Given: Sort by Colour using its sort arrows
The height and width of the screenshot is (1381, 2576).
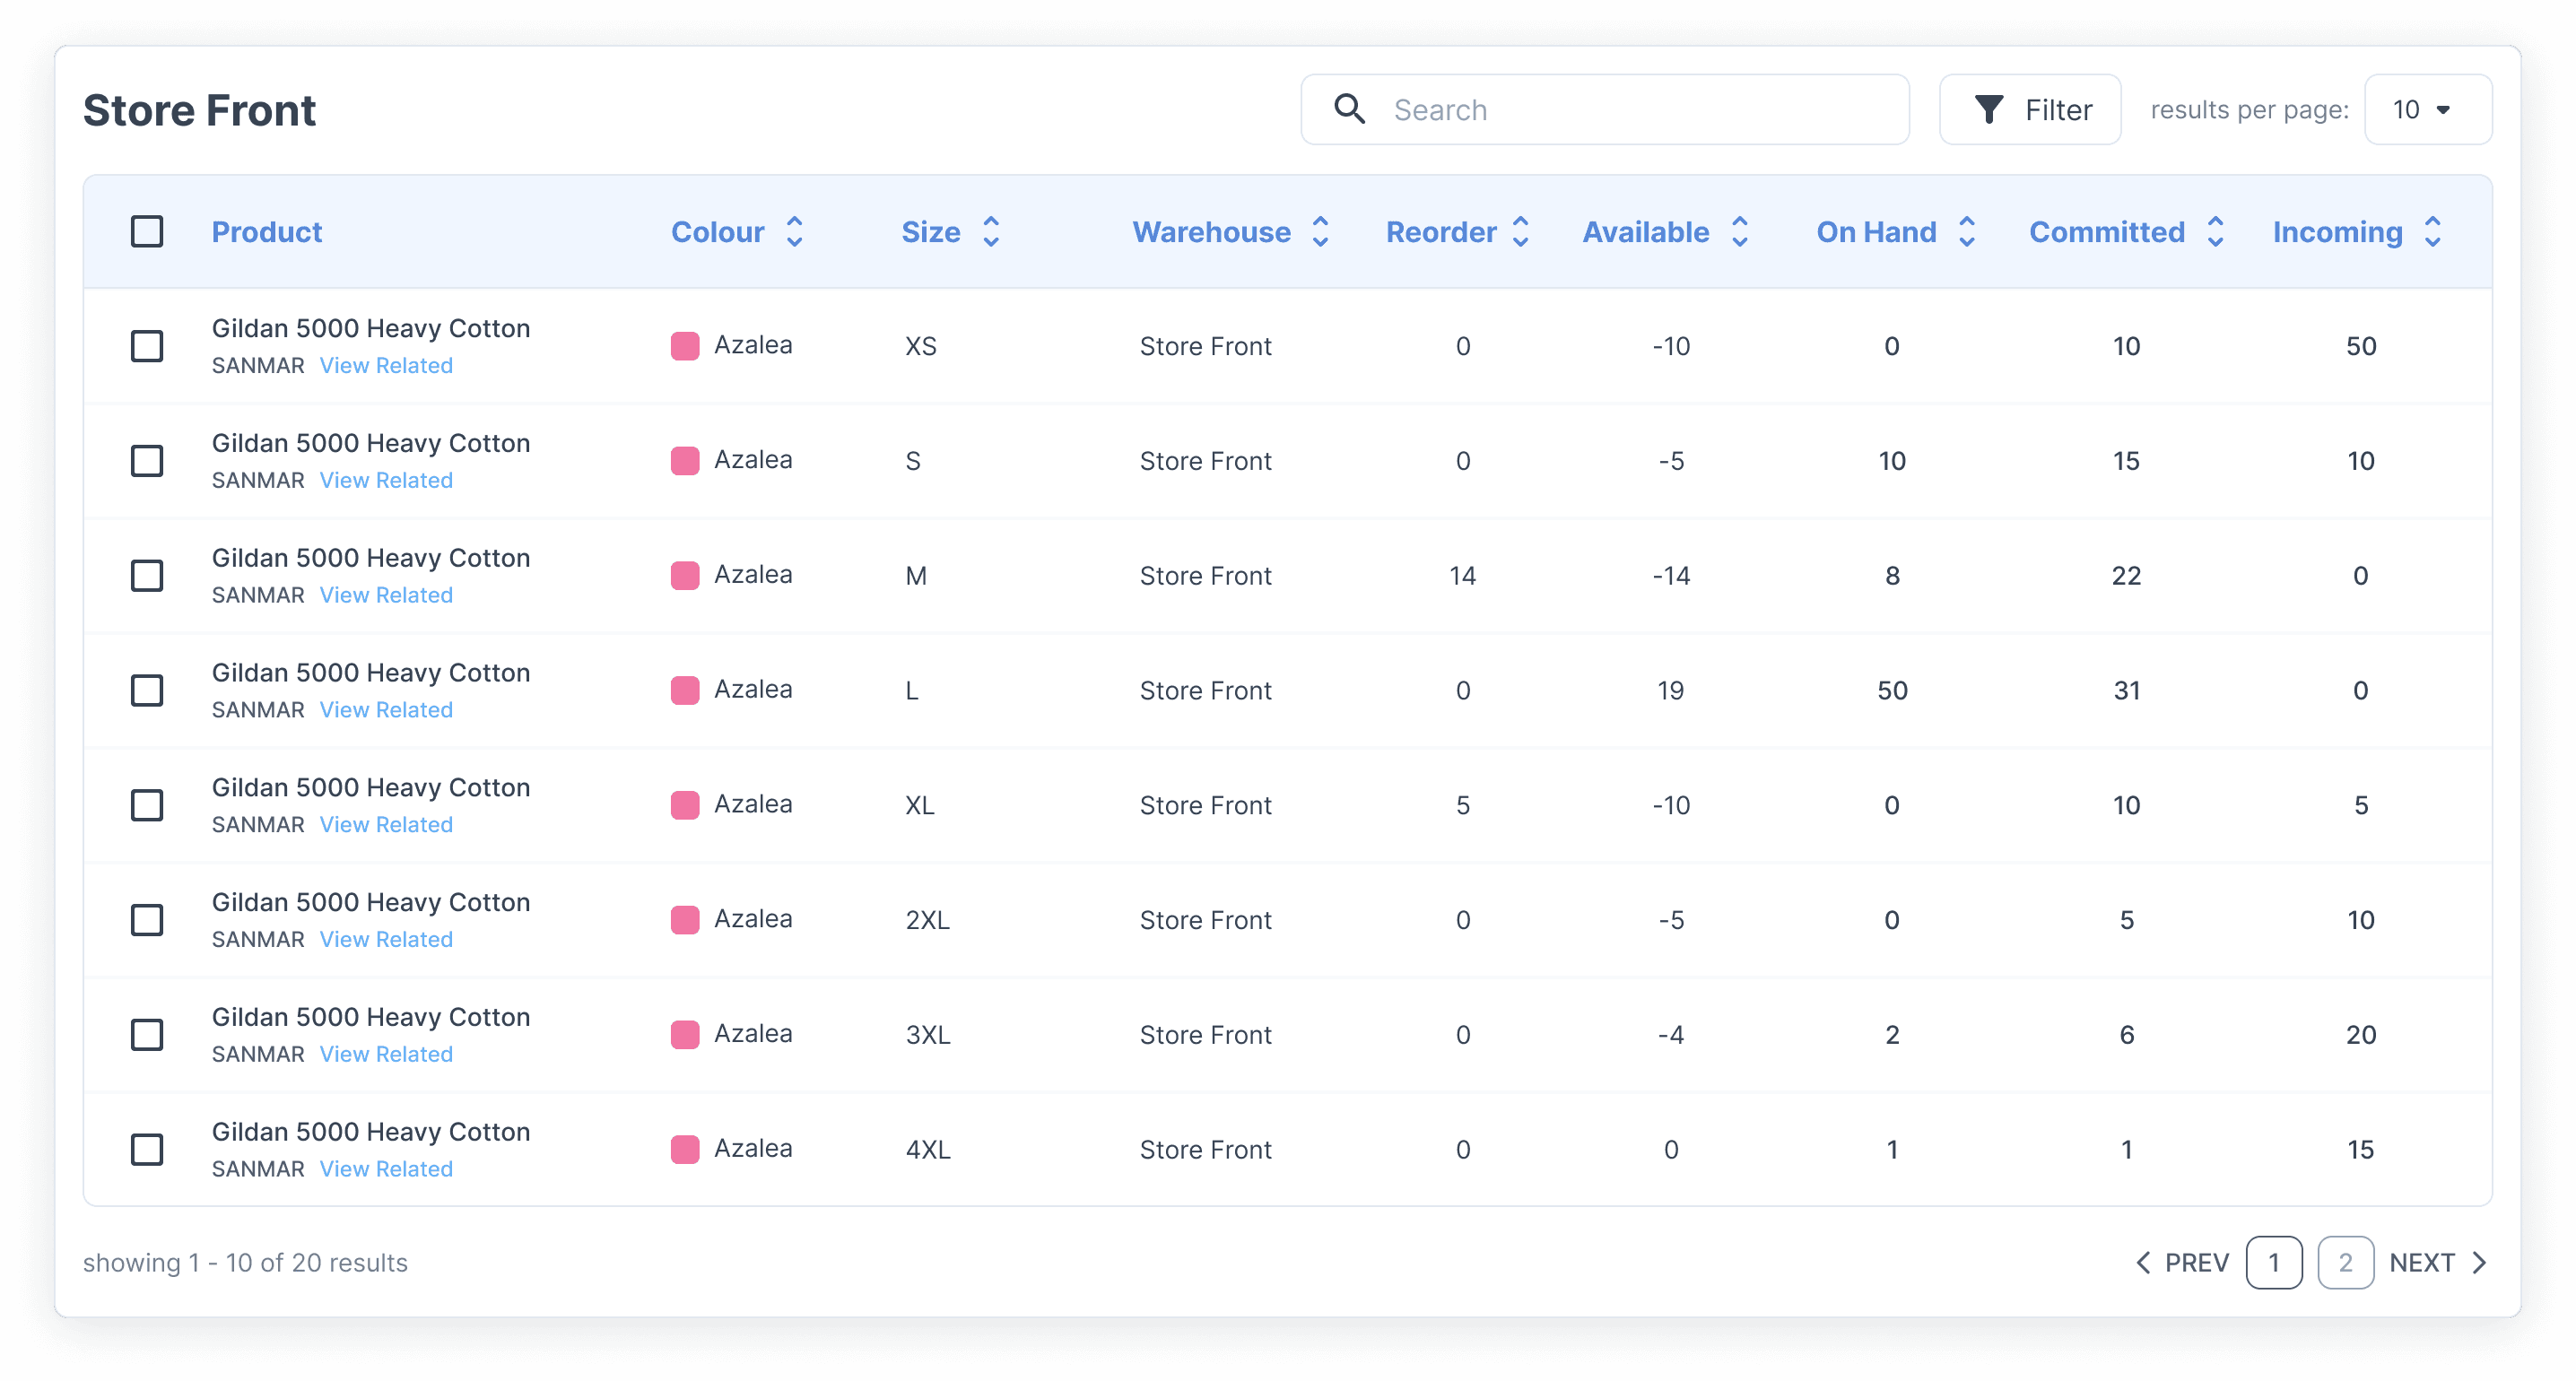Looking at the screenshot, I should click(795, 232).
